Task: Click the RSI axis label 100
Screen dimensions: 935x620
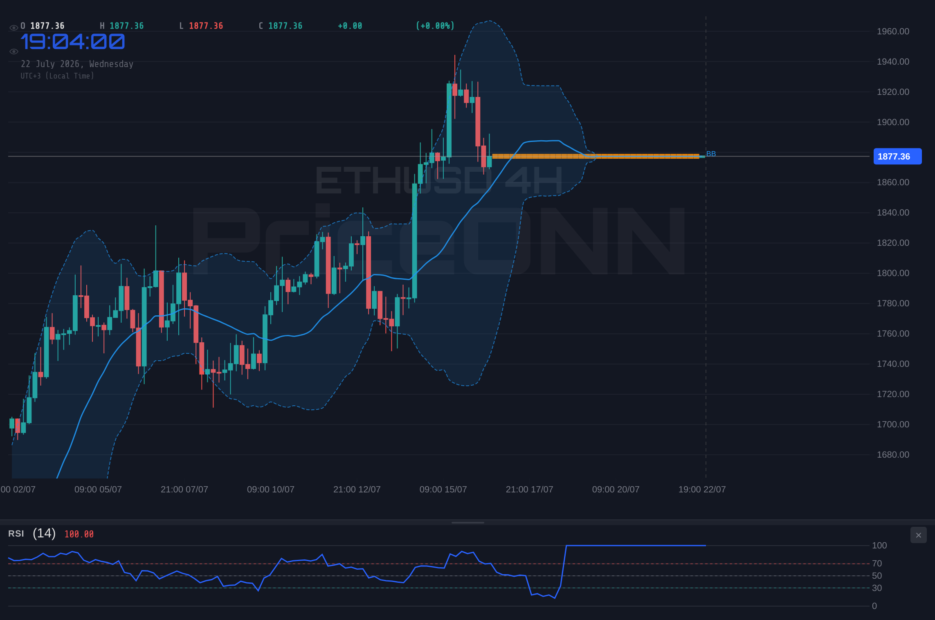Action: point(879,546)
